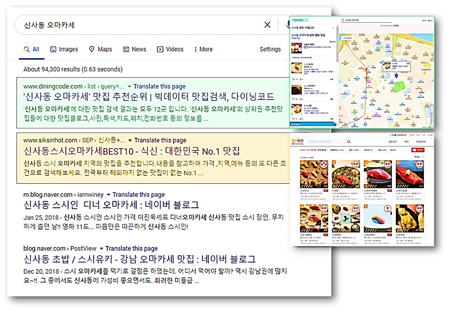The image size is (449, 311).
Task: Open the E card photo for 스시 시미즈
Action: click(314, 218)
